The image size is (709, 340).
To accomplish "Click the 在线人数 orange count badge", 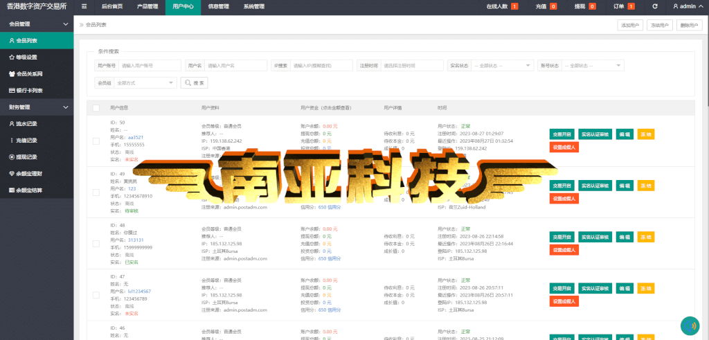I will click(x=514, y=7).
